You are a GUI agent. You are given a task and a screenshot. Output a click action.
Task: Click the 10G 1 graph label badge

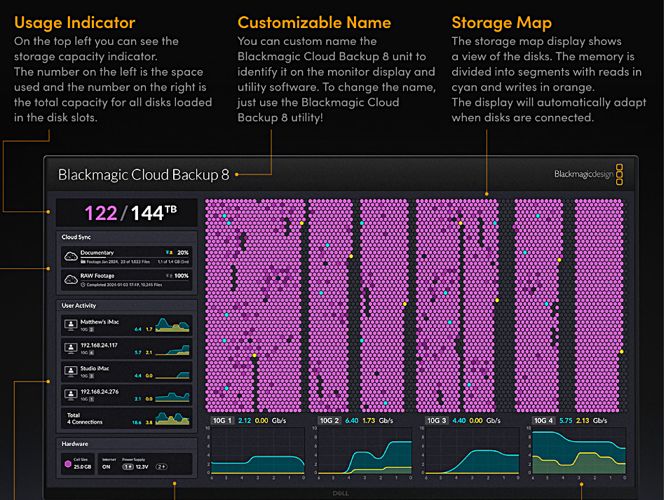[x=222, y=421]
